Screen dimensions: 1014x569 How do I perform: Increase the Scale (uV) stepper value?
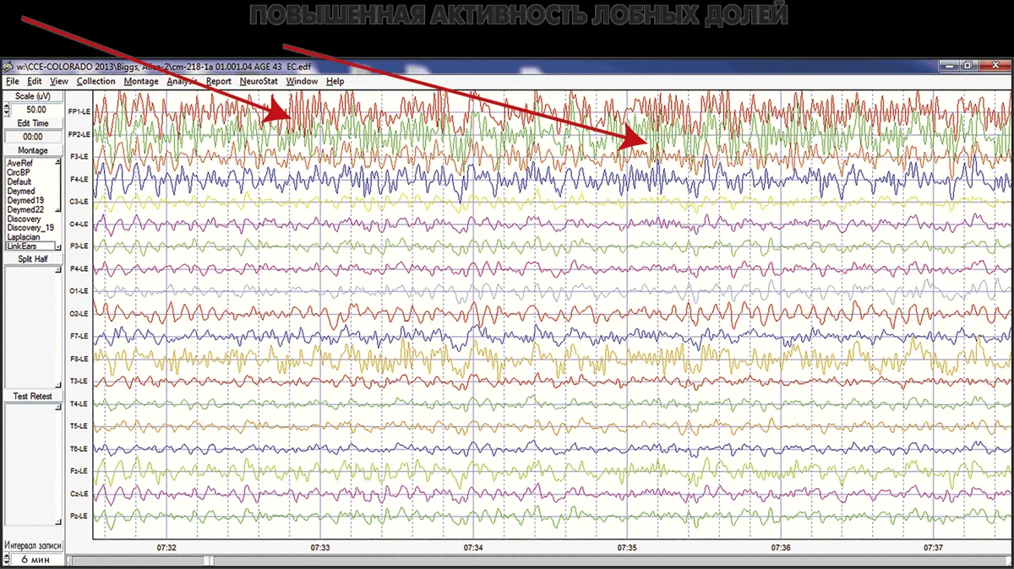(7, 106)
